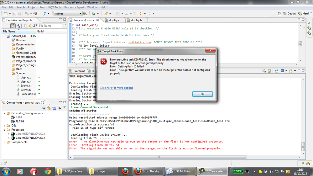Open the (Active) build configuration combo box

tap(68, 13)
